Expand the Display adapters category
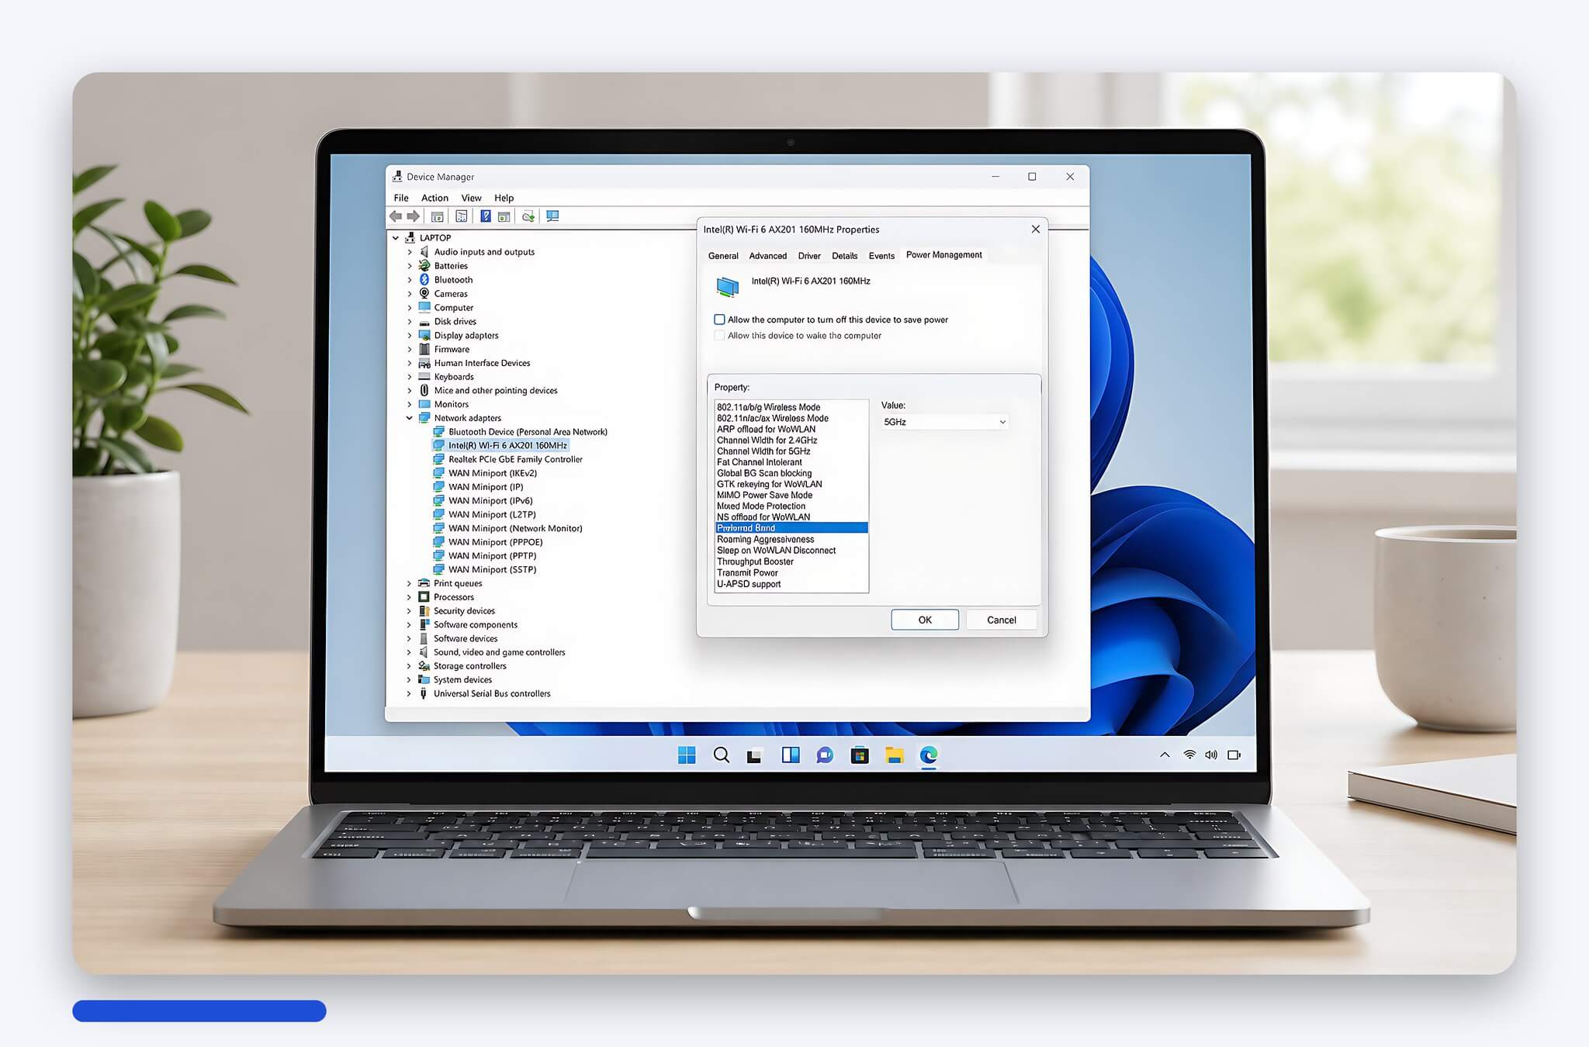This screenshot has width=1589, height=1047. click(x=410, y=336)
